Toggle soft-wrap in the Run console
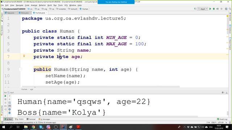The width and height of the screenshot is (232, 130). point(9,103)
